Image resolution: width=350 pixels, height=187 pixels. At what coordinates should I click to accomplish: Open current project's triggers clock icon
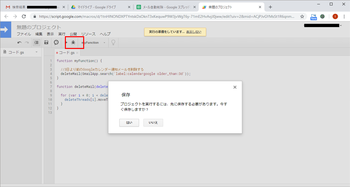56,42
